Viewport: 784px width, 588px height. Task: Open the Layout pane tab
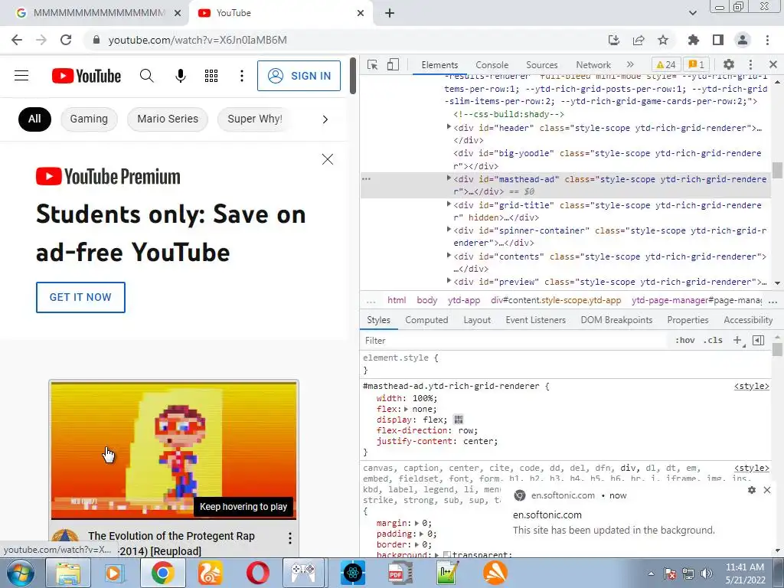click(477, 320)
